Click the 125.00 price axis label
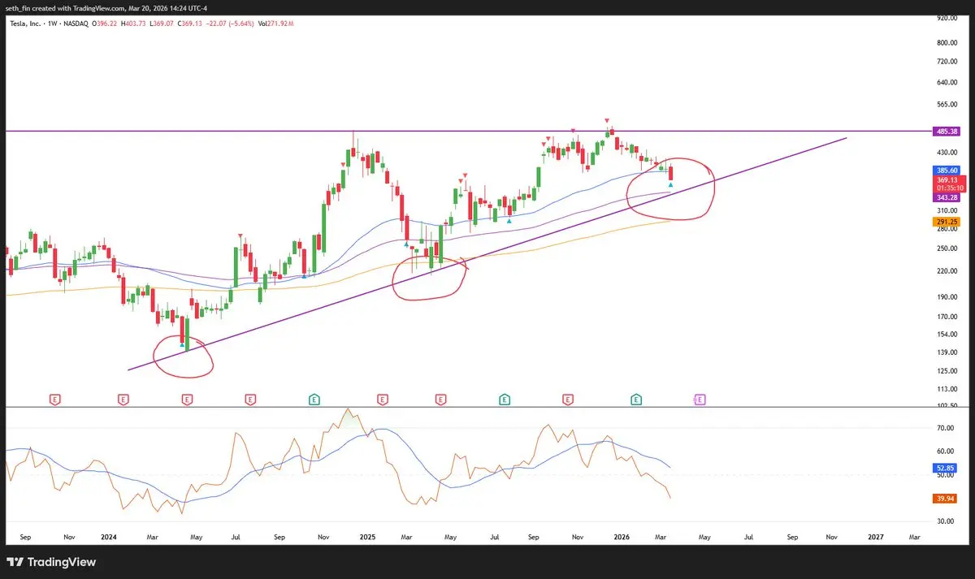The width and height of the screenshot is (975, 579). [x=946, y=371]
